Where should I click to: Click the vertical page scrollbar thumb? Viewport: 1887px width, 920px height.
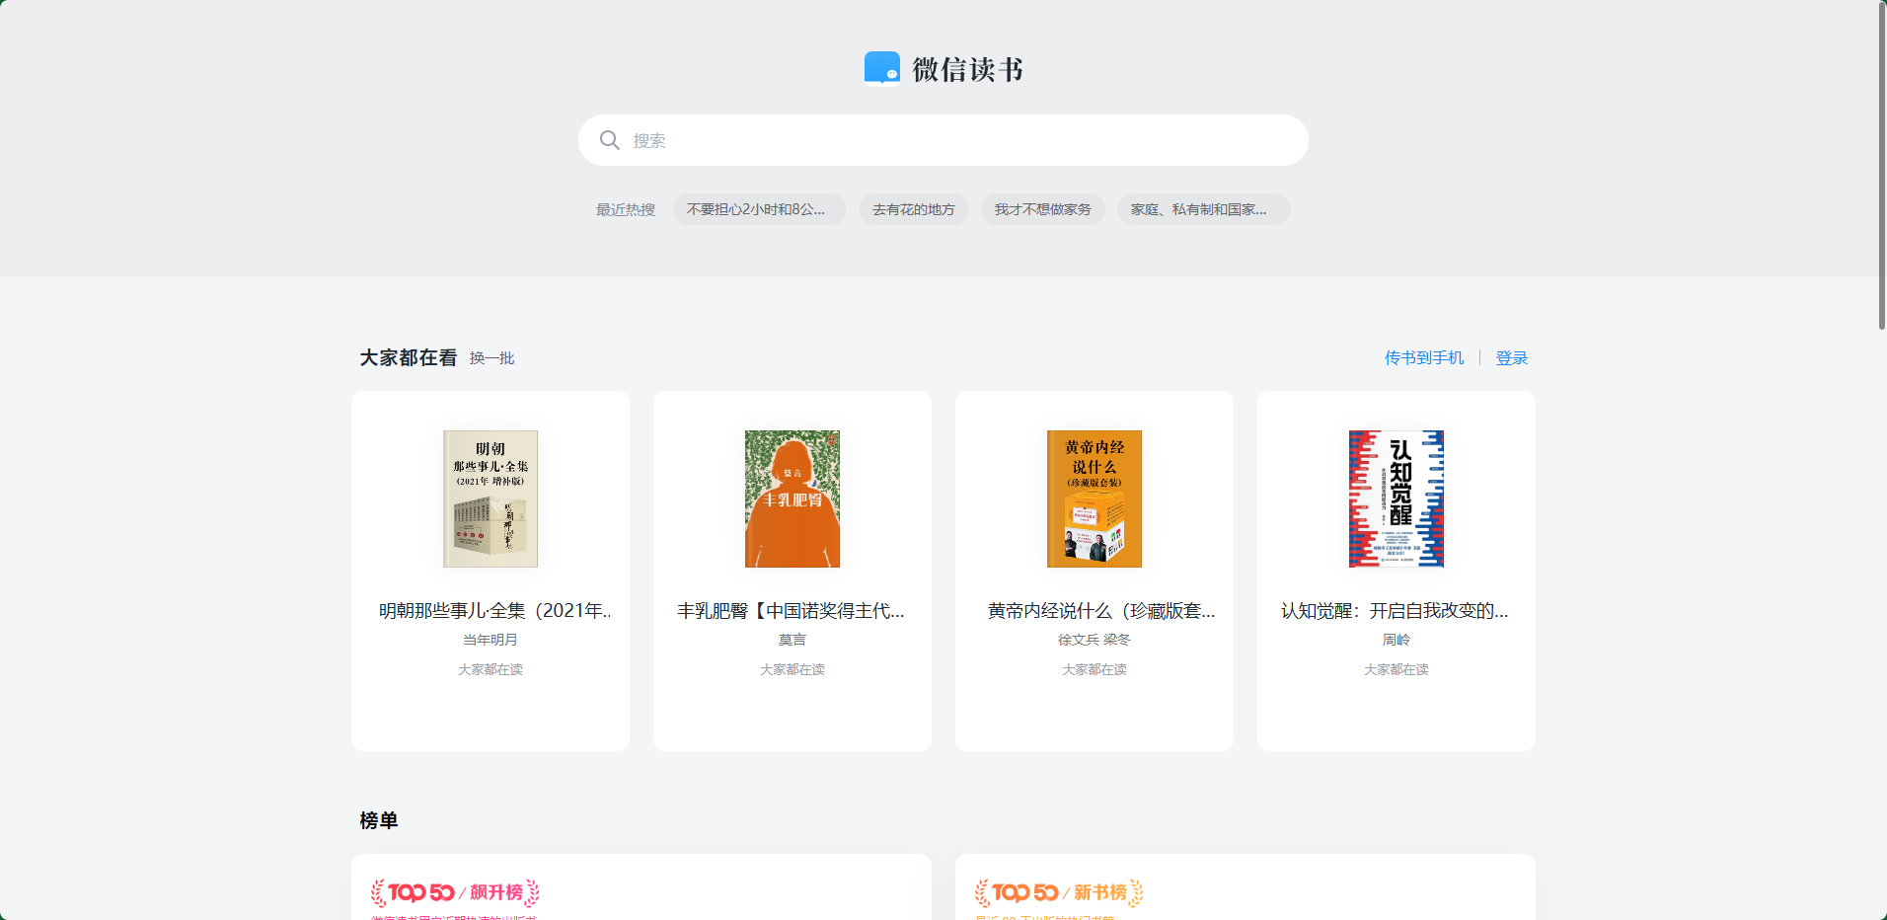[x=1881, y=165]
